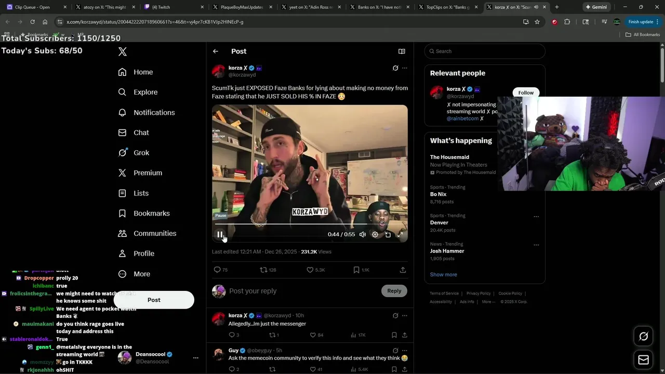Viewport: 665px width, 374px height.
Task: Click Show more under What's happening
Action: 443,275
